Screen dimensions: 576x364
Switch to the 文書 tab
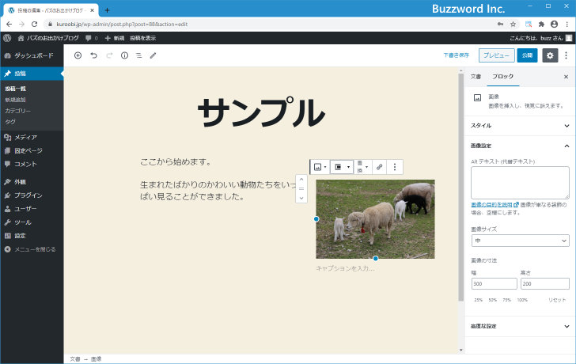coord(476,77)
